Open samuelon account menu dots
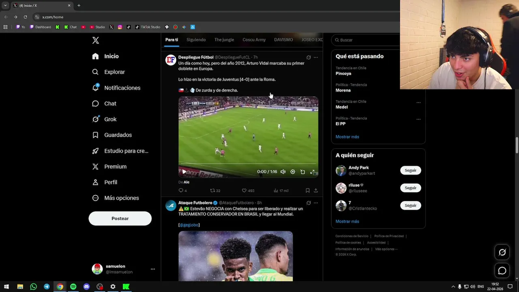Screen dimensions: 519x292 pos(153,269)
